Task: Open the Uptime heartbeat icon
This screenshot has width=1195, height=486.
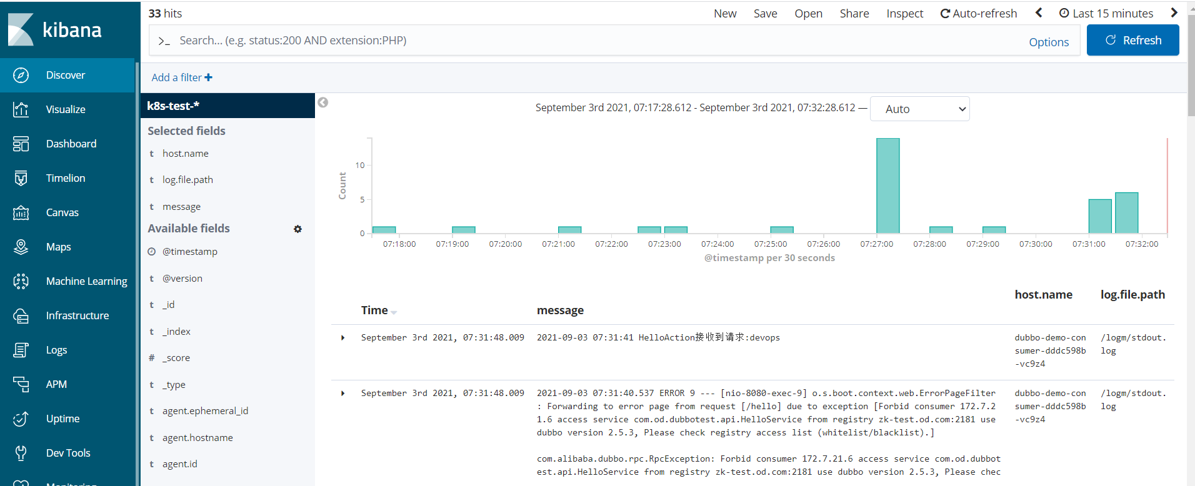Action: (x=21, y=419)
